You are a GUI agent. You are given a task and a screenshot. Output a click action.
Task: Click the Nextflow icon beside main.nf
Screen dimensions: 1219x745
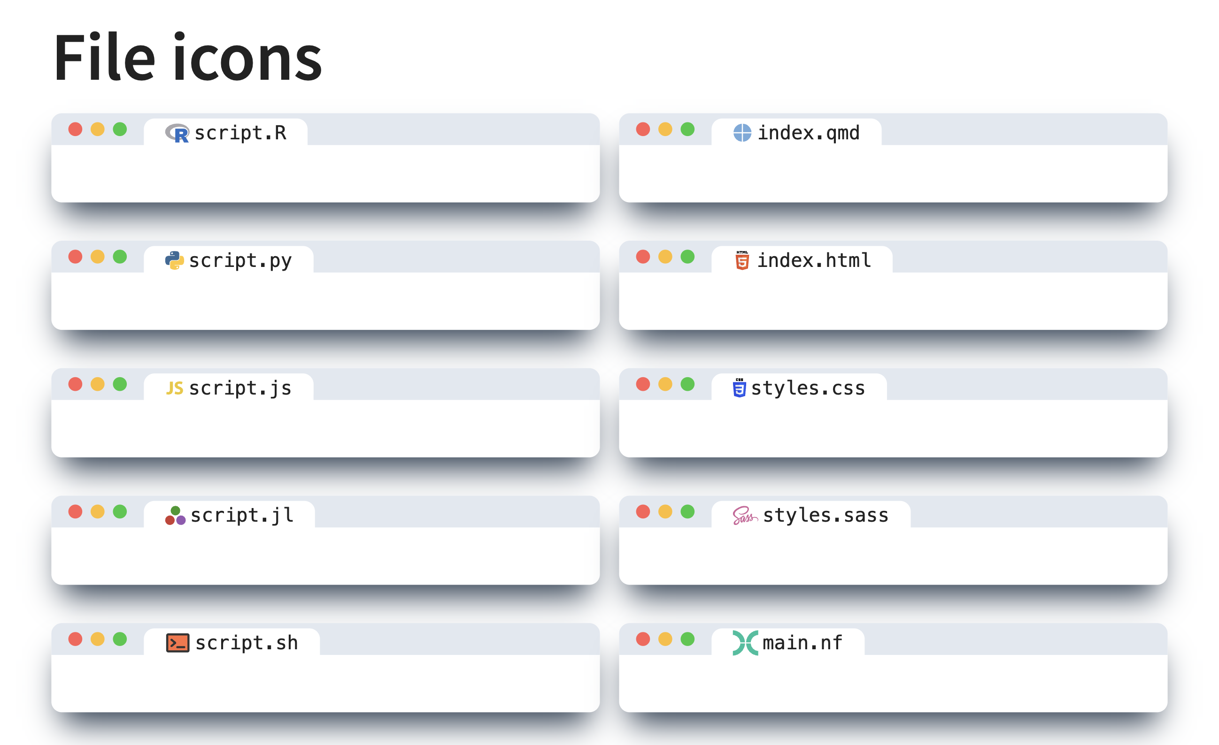pos(745,643)
